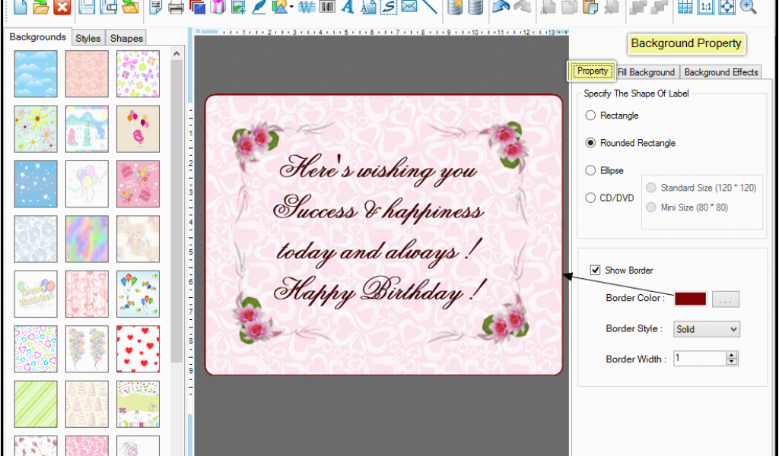
Task: Choose the CD/DVD label shape
Action: coord(590,198)
